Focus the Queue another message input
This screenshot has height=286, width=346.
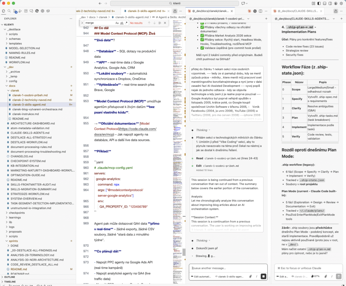(228, 268)
